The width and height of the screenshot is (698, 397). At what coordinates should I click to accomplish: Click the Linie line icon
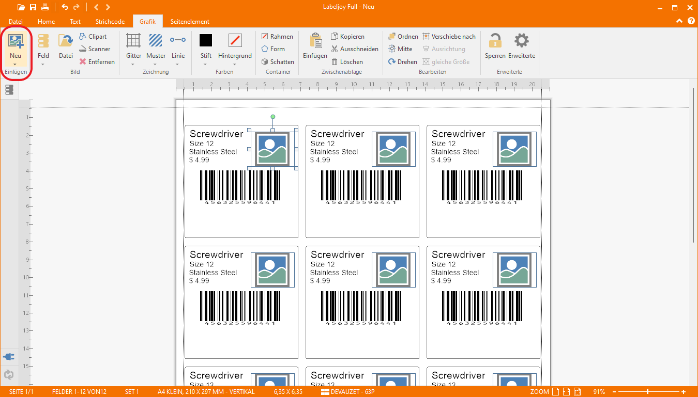coord(178,40)
